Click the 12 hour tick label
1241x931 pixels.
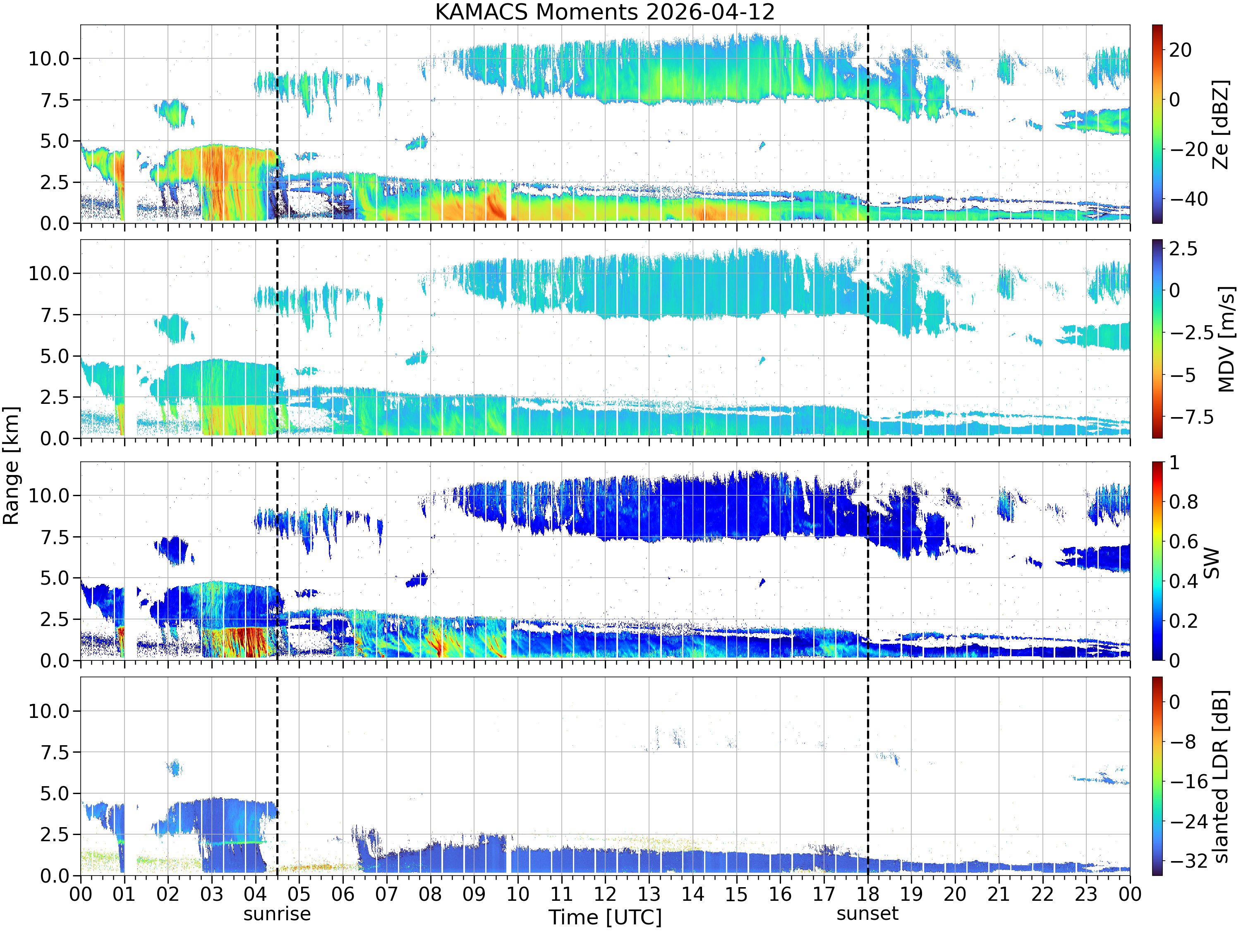pyautogui.click(x=605, y=894)
